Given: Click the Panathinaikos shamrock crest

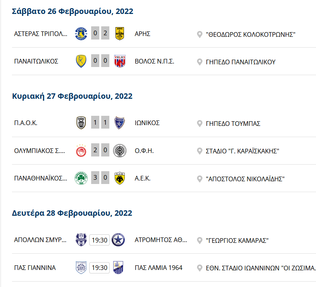Looking at the screenshot, I should click(x=81, y=179).
